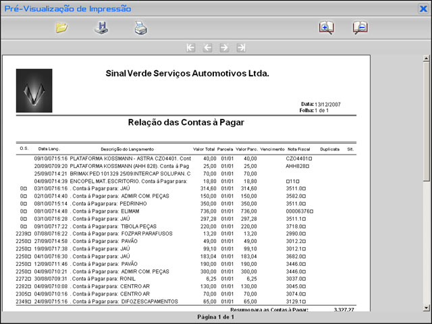Click the printer icon to print
The height and width of the screenshot is (324, 432).
click(140, 28)
